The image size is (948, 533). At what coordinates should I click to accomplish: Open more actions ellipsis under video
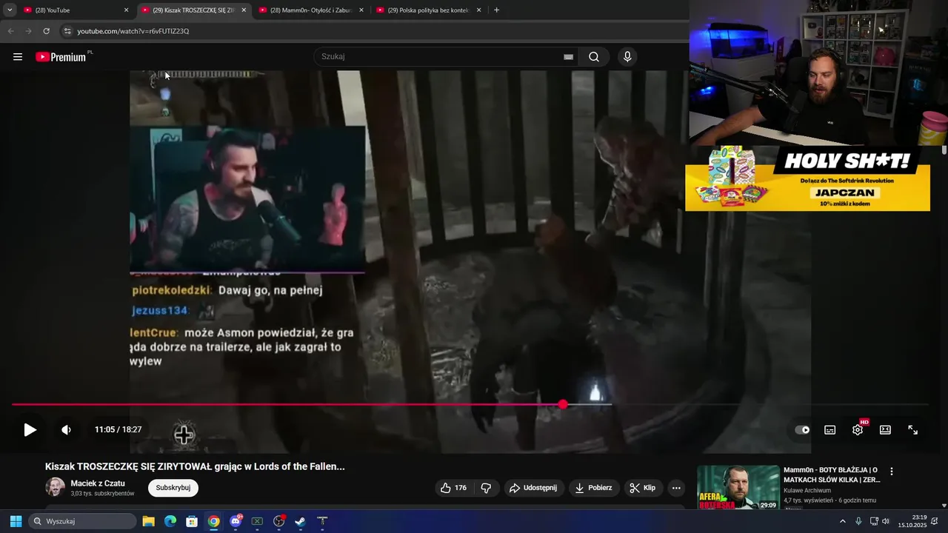(x=676, y=488)
